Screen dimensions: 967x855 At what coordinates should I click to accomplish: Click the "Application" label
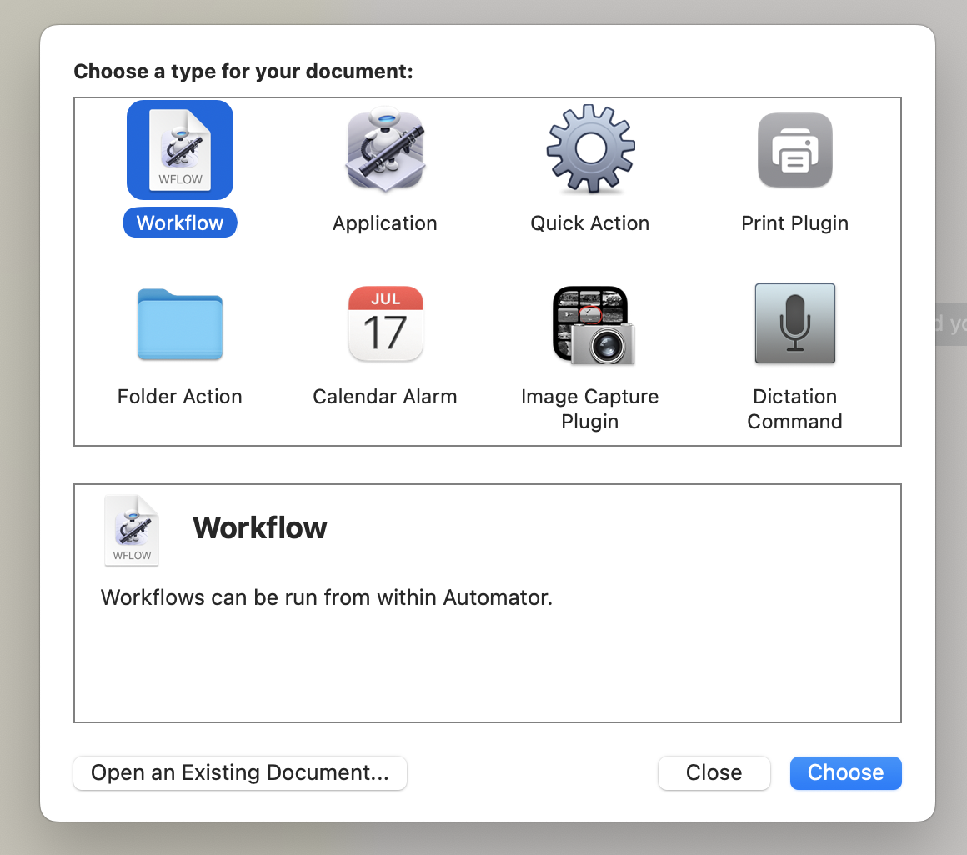point(385,223)
